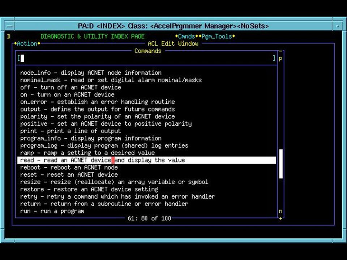The width and height of the screenshot is (347, 260).
Task: Click the command input field
Action: click(x=147, y=58)
